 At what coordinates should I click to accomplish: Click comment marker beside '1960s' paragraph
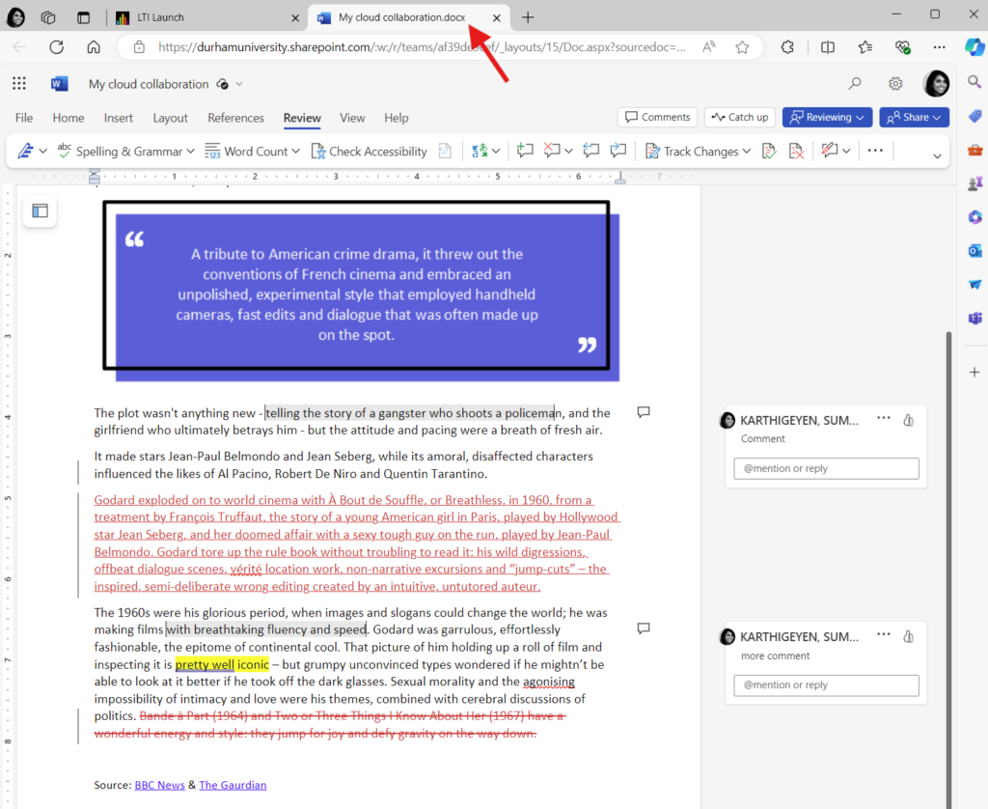(644, 628)
